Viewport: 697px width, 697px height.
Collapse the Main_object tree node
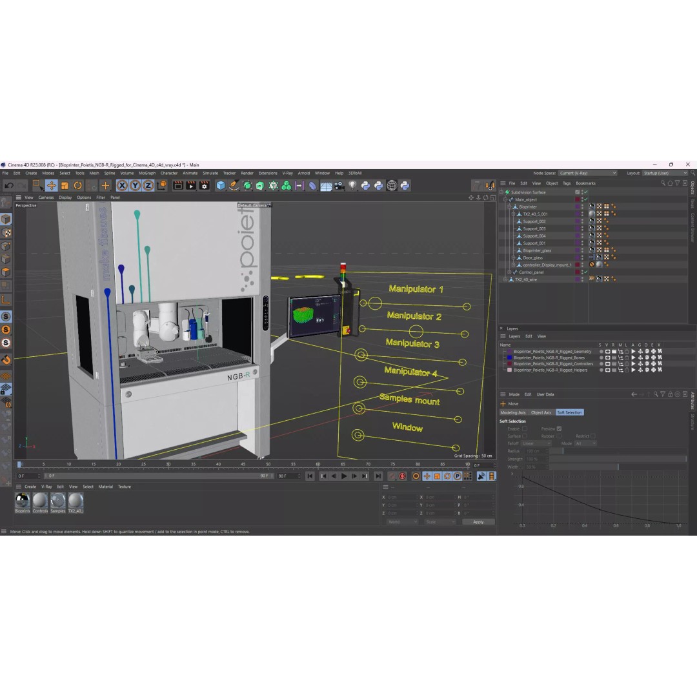(x=505, y=199)
